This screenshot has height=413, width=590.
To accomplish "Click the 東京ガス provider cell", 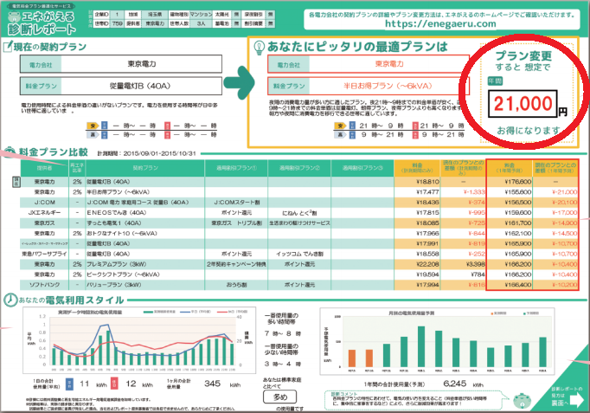I will pyautogui.click(x=44, y=223).
